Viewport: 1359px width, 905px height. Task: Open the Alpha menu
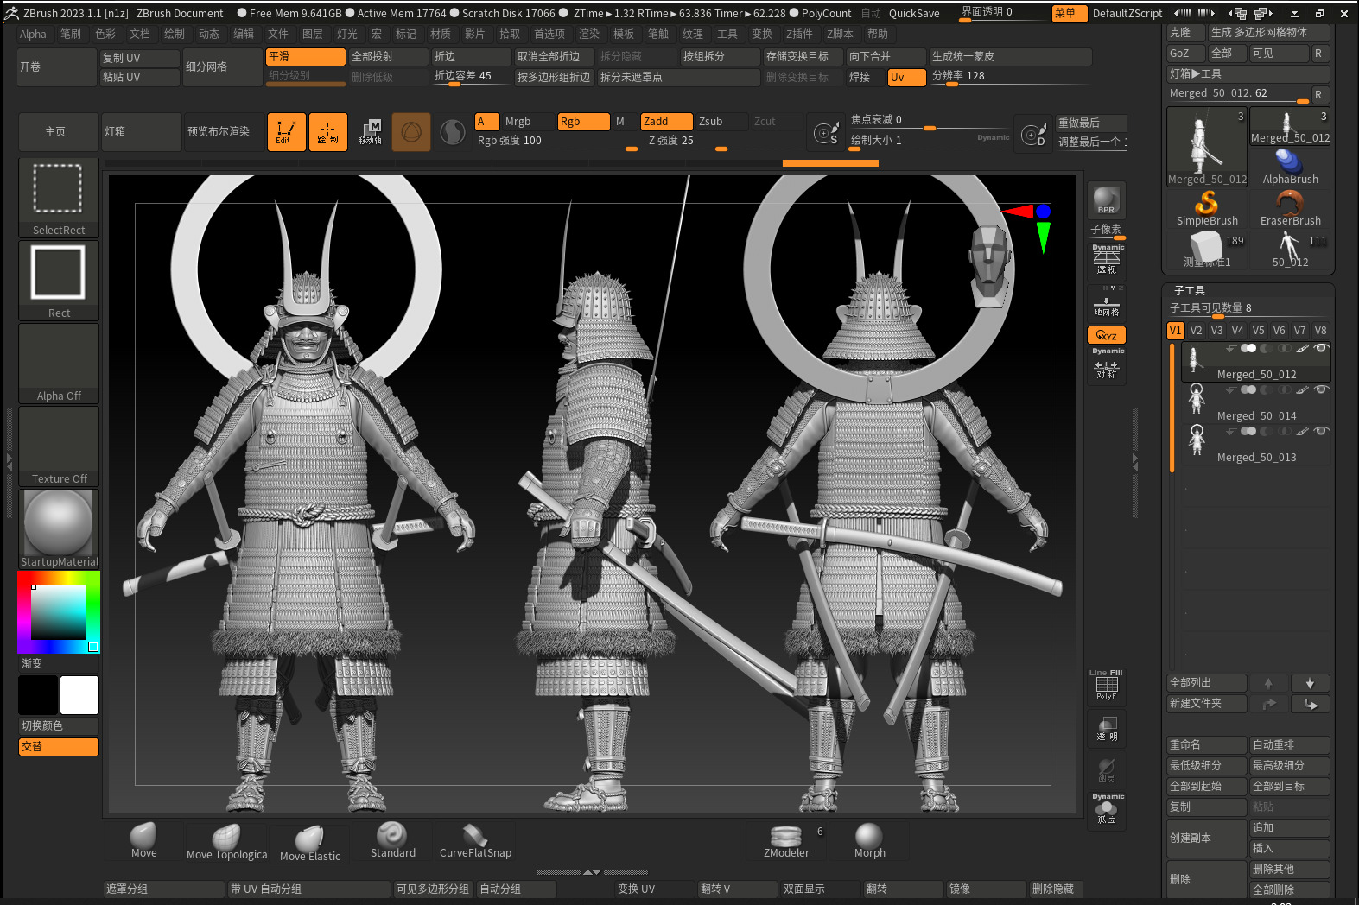(33, 35)
